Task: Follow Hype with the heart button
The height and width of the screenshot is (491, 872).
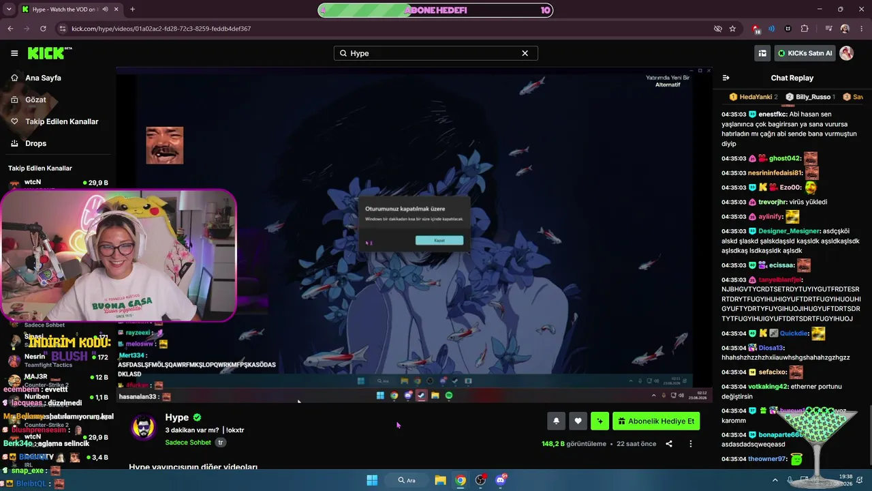Action: [578, 421]
